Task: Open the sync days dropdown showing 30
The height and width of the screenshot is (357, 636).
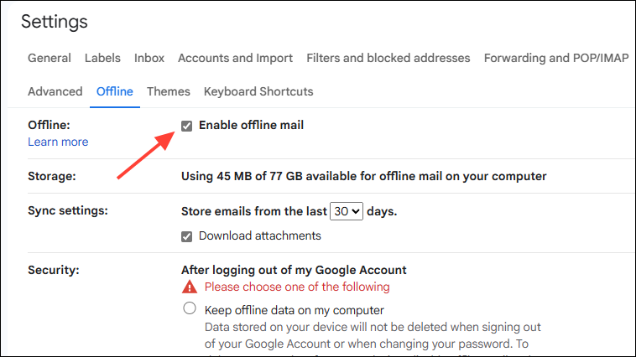Action: (x=346, y=211)
